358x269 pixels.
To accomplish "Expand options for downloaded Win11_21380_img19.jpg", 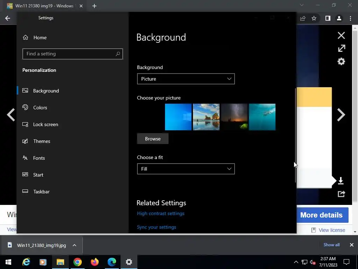I will point(74,245).
